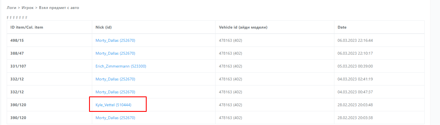Open Morty_Dallas link dated 04.03.2023 02:41:19
Viewport: 440px width, 125px height.
coord(115,79)
